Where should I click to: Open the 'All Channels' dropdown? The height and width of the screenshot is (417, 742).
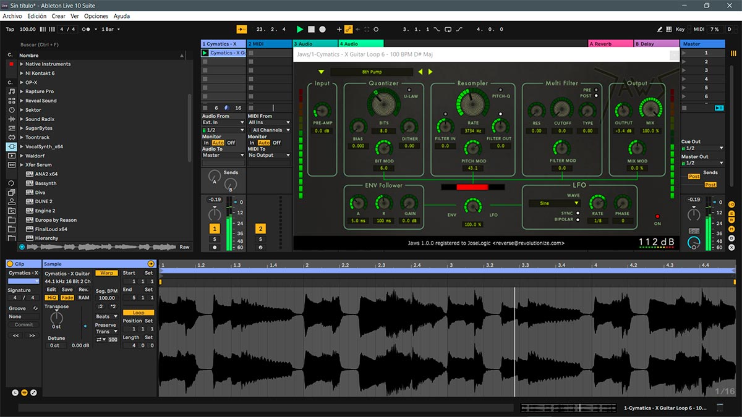269,130
